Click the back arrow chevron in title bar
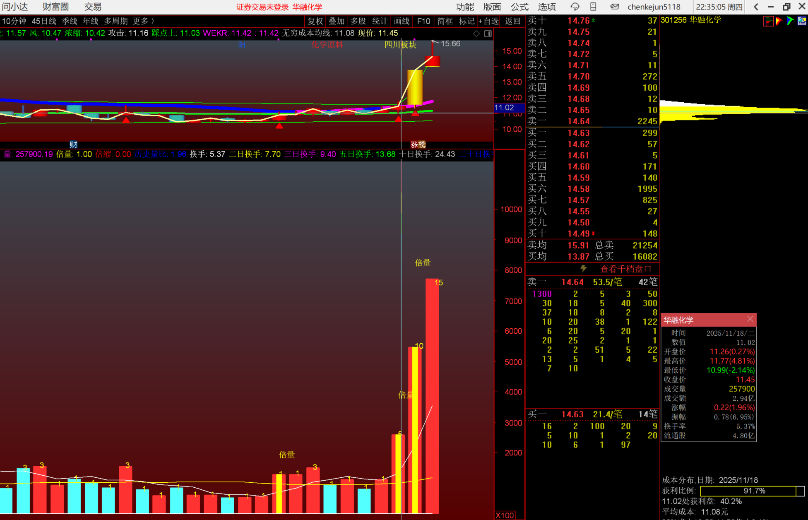 pos(756,7)
